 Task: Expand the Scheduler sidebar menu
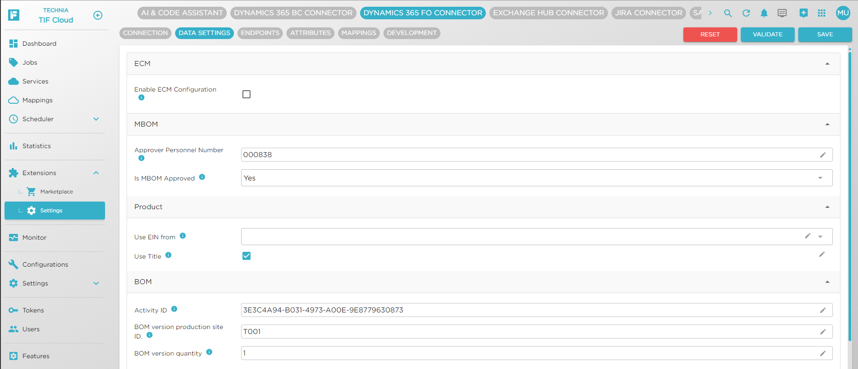[x=96, y=119]
